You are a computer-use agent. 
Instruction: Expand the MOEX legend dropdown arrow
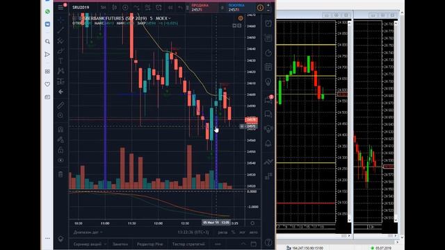tap(170, 19)
